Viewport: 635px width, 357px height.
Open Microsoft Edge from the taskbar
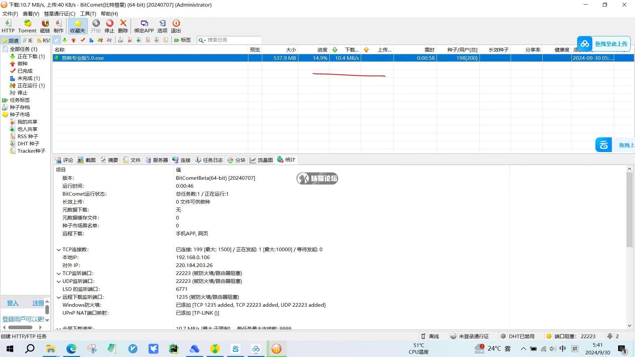click(x=71, y=349)
